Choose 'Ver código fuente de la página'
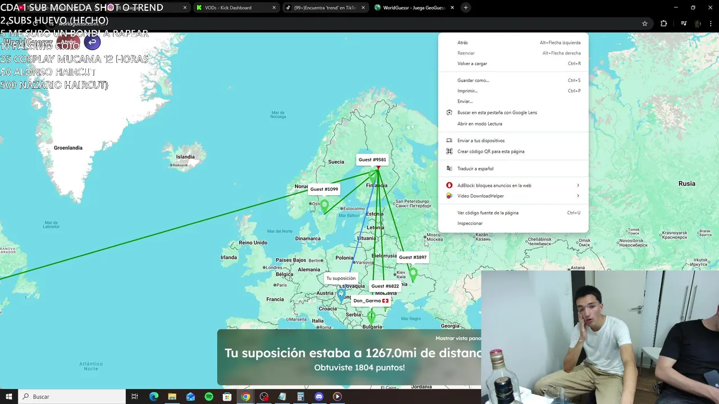 513,213
